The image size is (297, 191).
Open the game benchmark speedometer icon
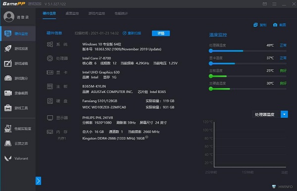tap(8, 78)
